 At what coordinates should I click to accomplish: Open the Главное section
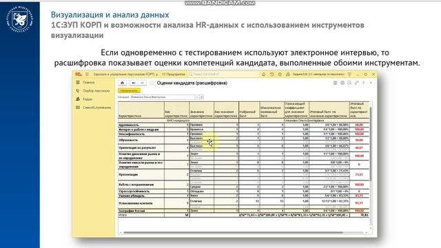(x=89, y=83)
